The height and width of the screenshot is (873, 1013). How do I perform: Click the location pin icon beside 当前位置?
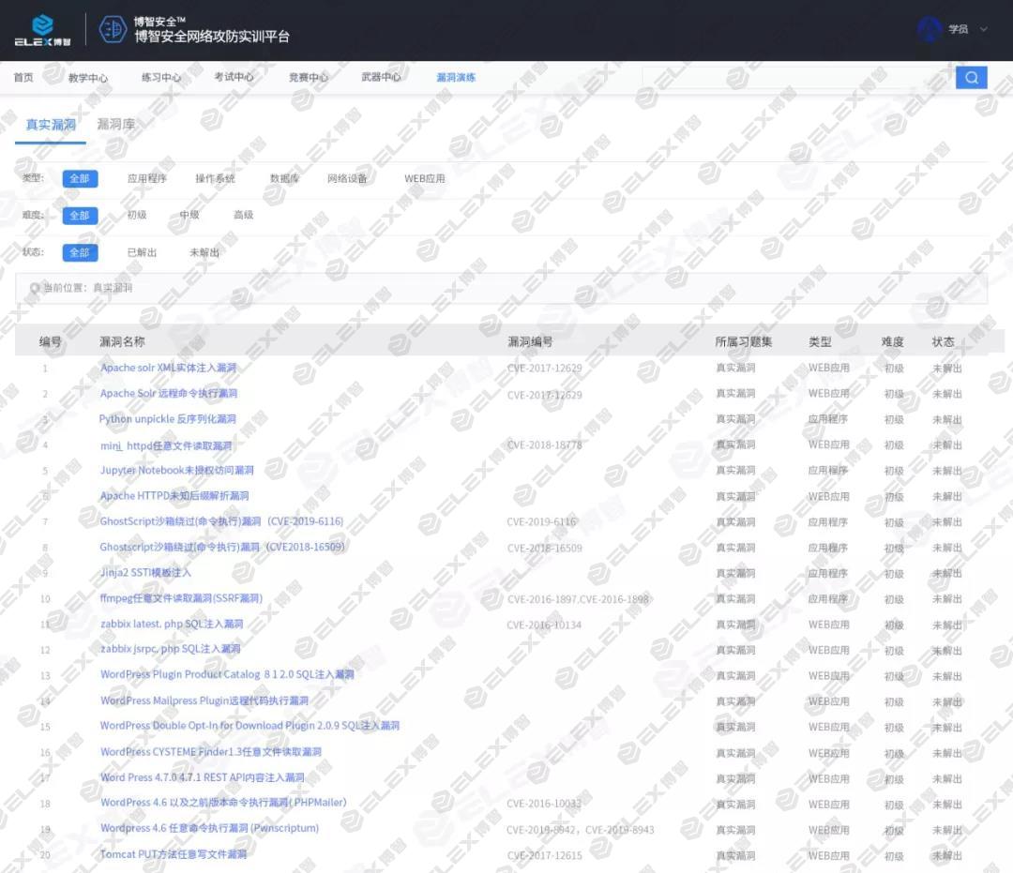point(35,288)
